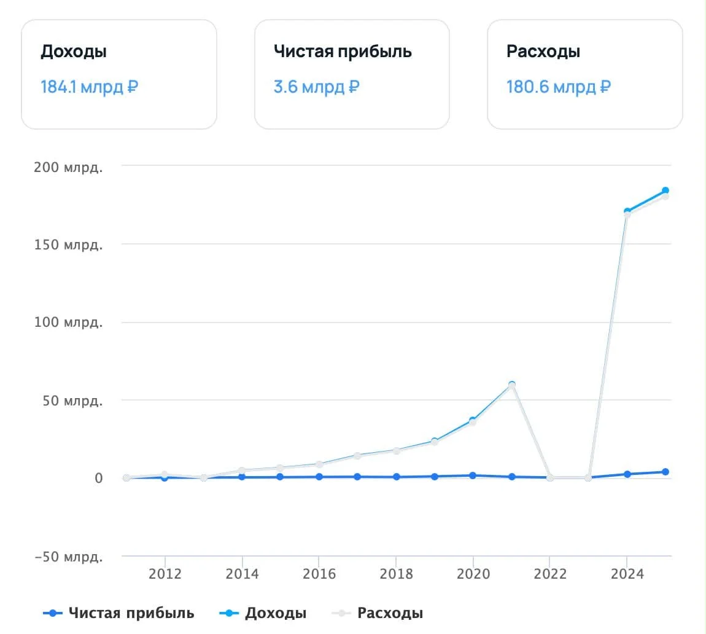
Task: Click the 2022 zero data point
Action: [550, 477]
